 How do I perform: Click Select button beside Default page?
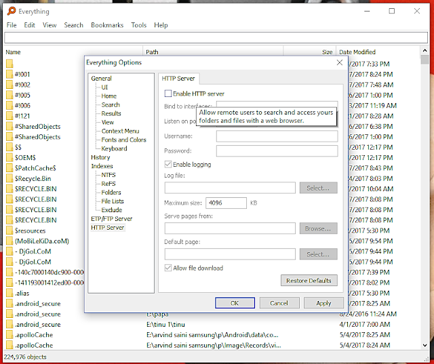tap(318, 254)
